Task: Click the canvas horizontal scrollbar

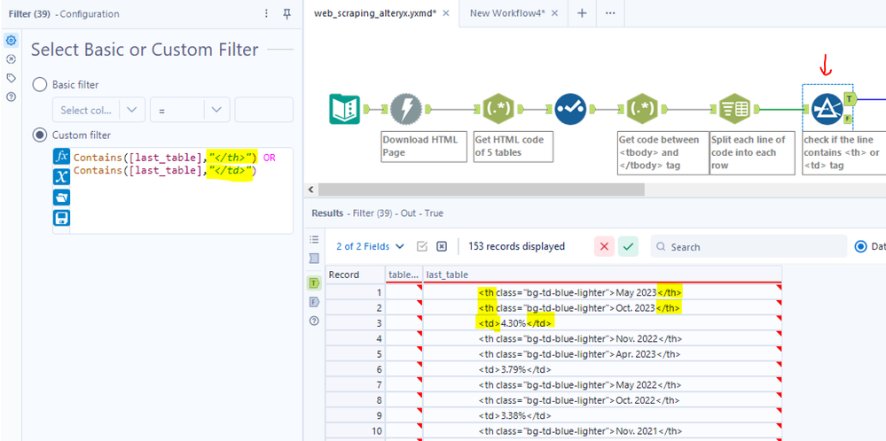Action: 481,189
